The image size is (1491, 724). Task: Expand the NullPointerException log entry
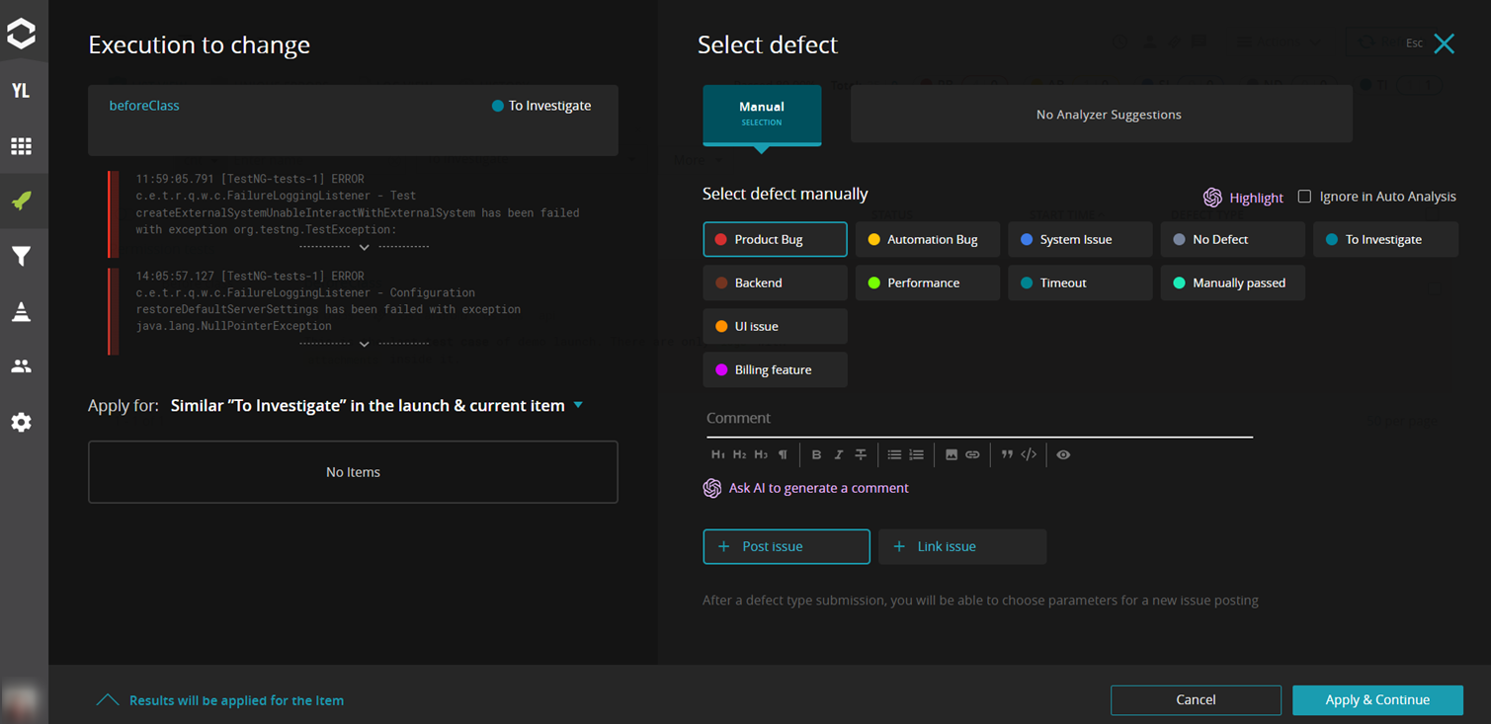pyautogui.click(x=364, y=344)
